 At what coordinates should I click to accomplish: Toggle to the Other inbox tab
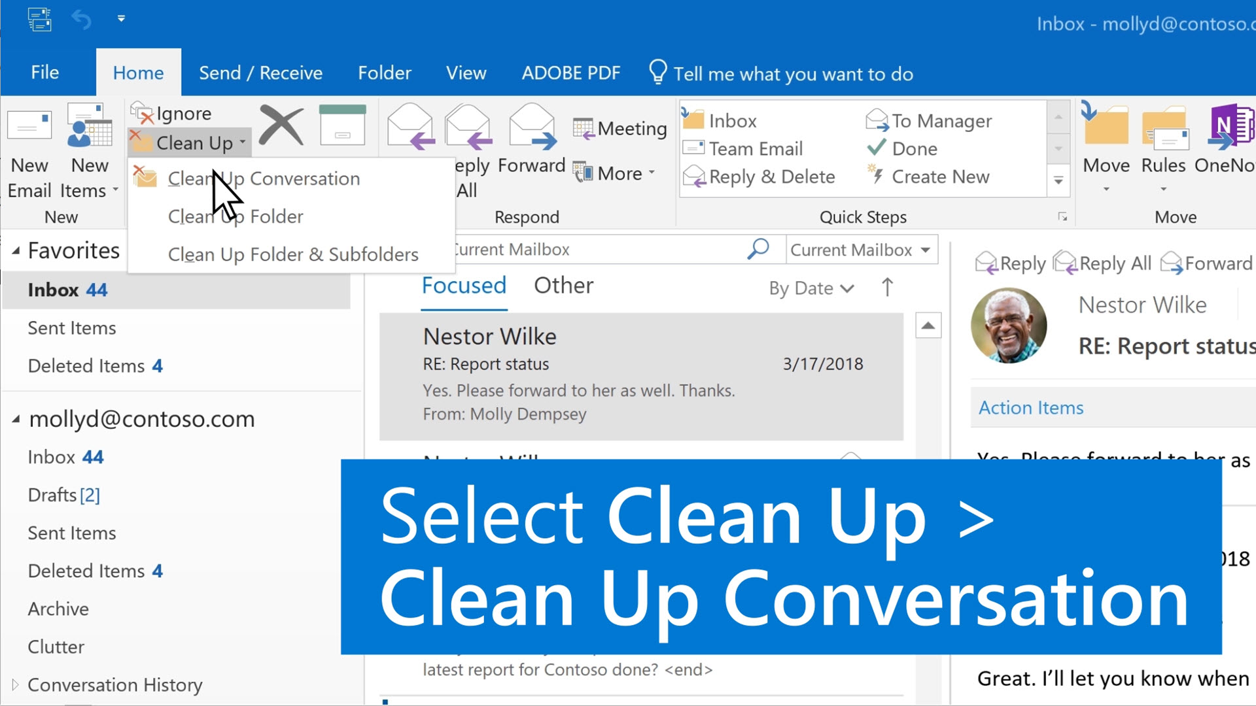coord(563,285)
